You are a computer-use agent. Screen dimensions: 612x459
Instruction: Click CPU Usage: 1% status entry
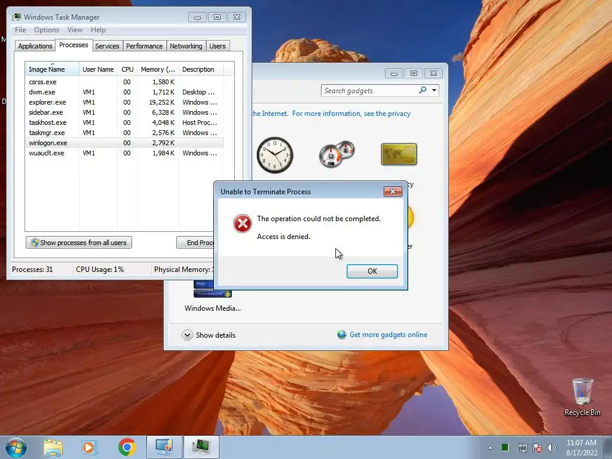pos(100,270)
